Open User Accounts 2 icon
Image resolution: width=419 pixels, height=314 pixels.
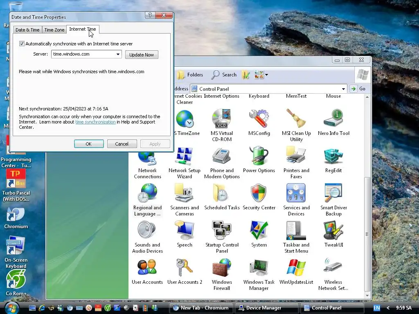185,271
